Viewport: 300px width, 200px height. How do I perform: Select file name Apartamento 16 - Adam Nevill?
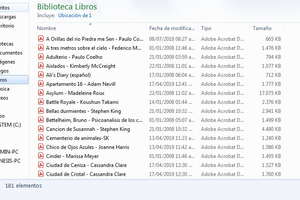click(80, 84)
